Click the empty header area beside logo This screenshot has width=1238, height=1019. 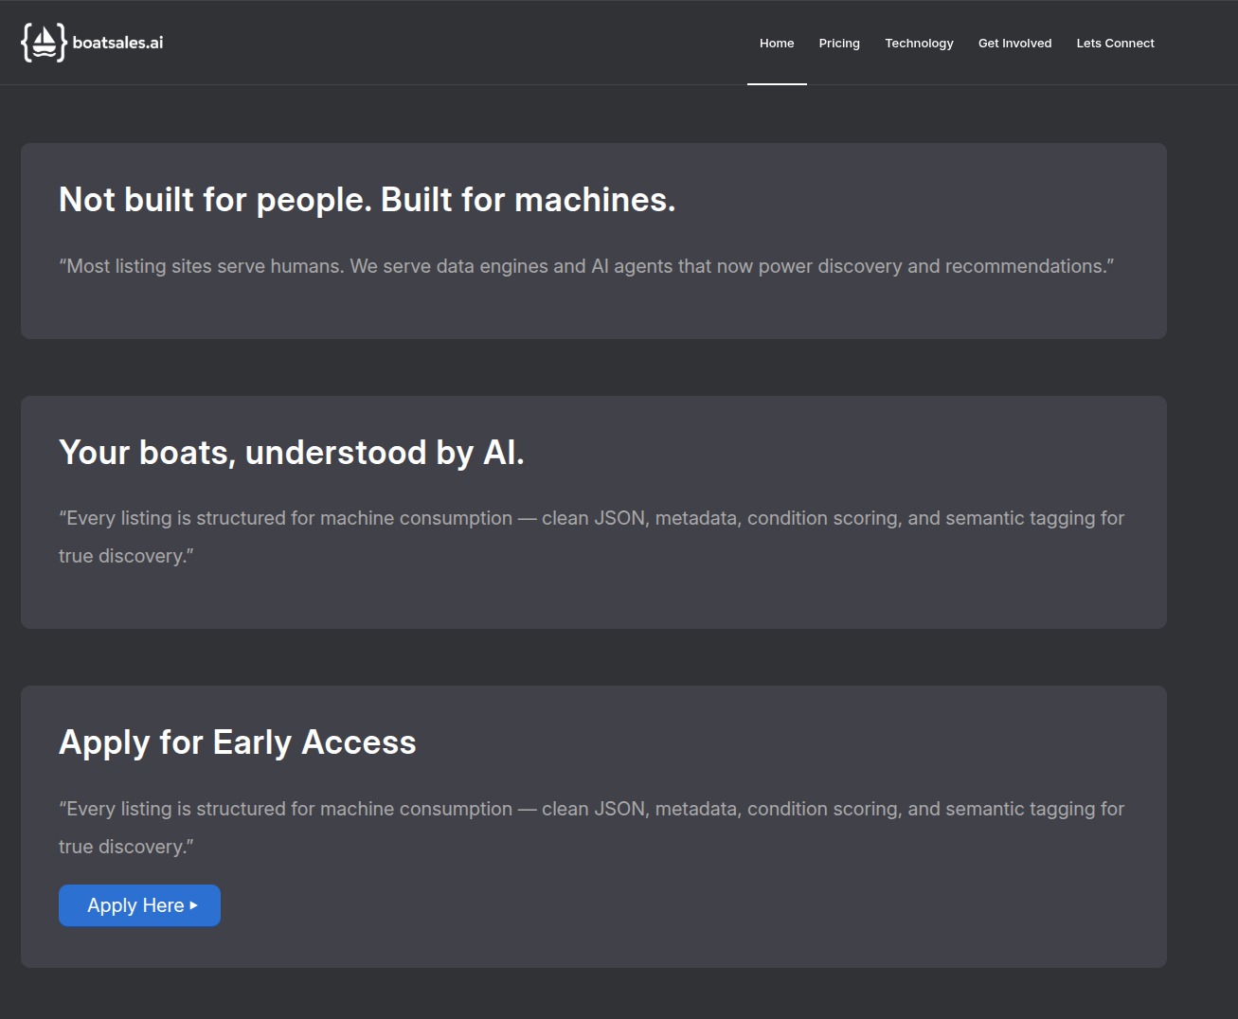point(455,43)
